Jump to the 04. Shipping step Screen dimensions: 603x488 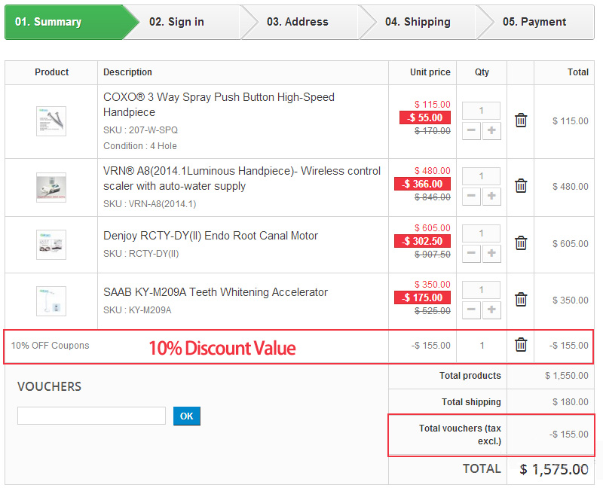418,22
